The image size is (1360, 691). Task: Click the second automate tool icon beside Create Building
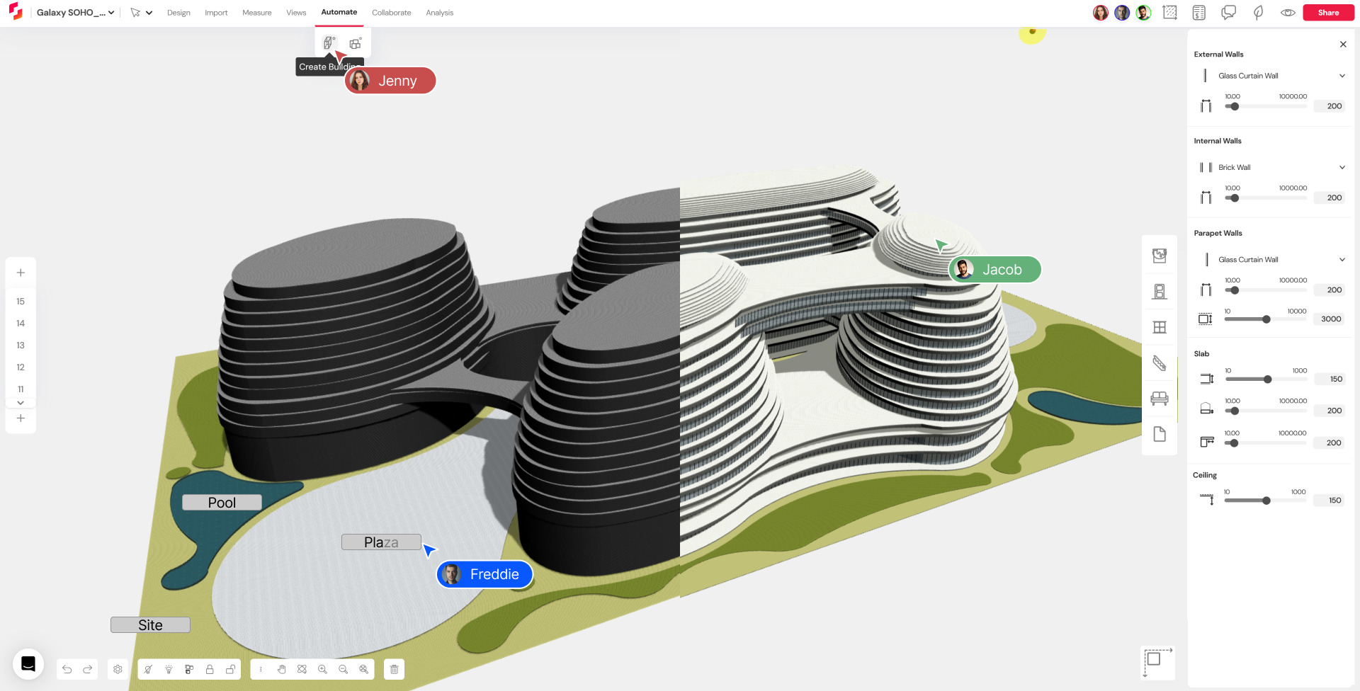pos(356,43)
